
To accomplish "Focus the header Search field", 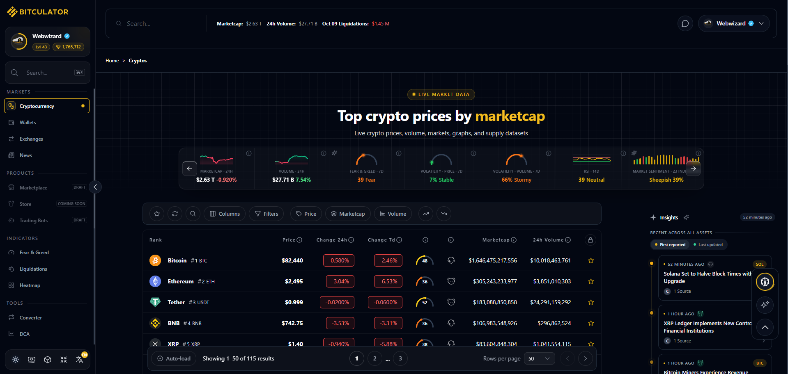I will click(x=162, y=24).
